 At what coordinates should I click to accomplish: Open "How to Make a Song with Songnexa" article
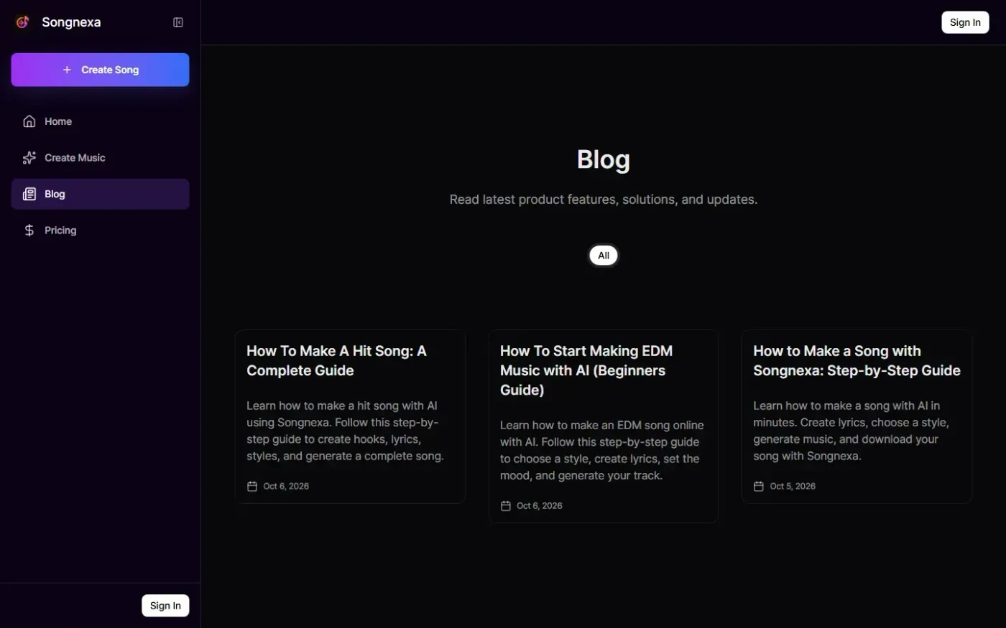click(x=857, y=361)
